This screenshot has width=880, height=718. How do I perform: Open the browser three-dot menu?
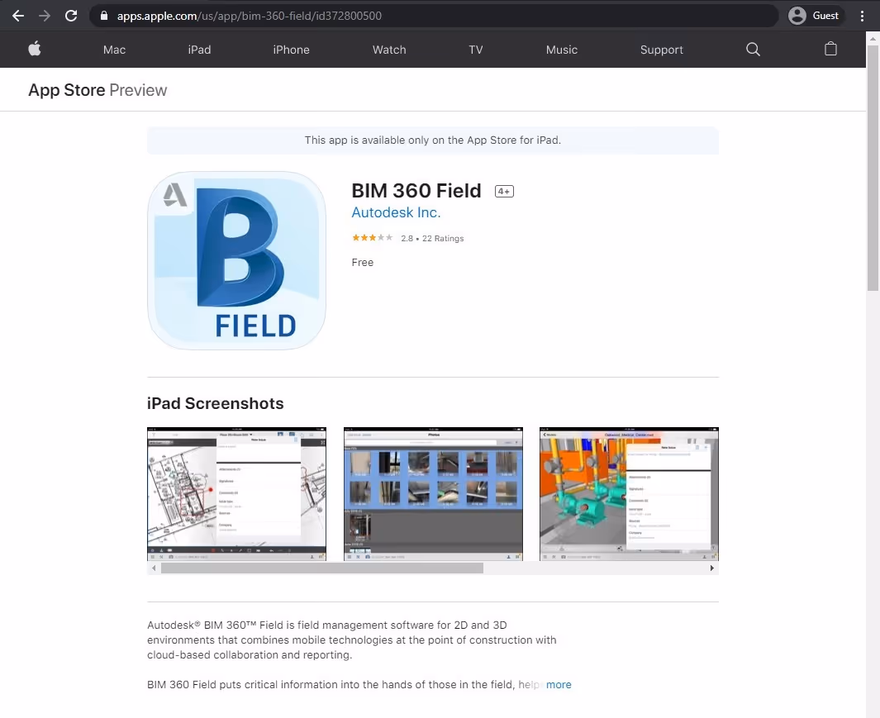[x=862, y=16]
